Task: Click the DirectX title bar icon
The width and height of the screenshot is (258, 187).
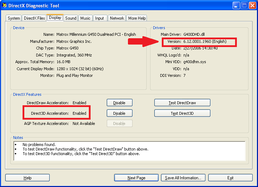Action: pyautogui.click(x=5, y=5)
